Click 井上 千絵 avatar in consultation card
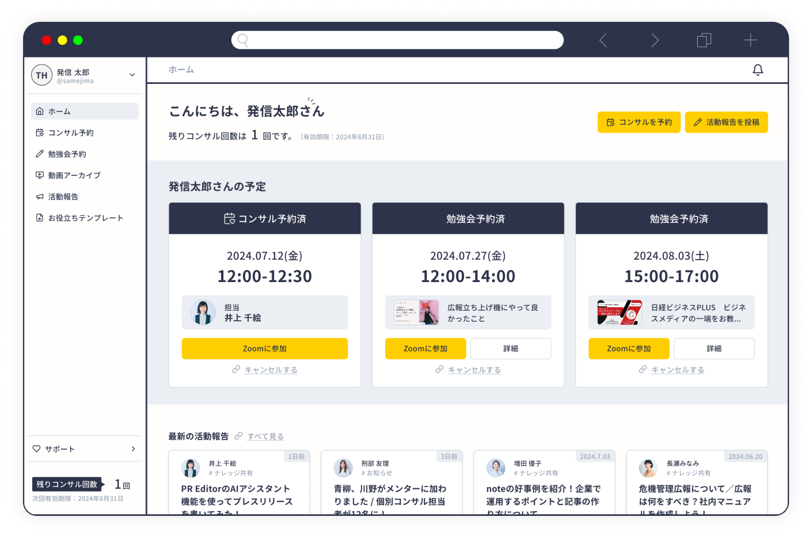This screenshot has height=540, width=812. [203, 313]
